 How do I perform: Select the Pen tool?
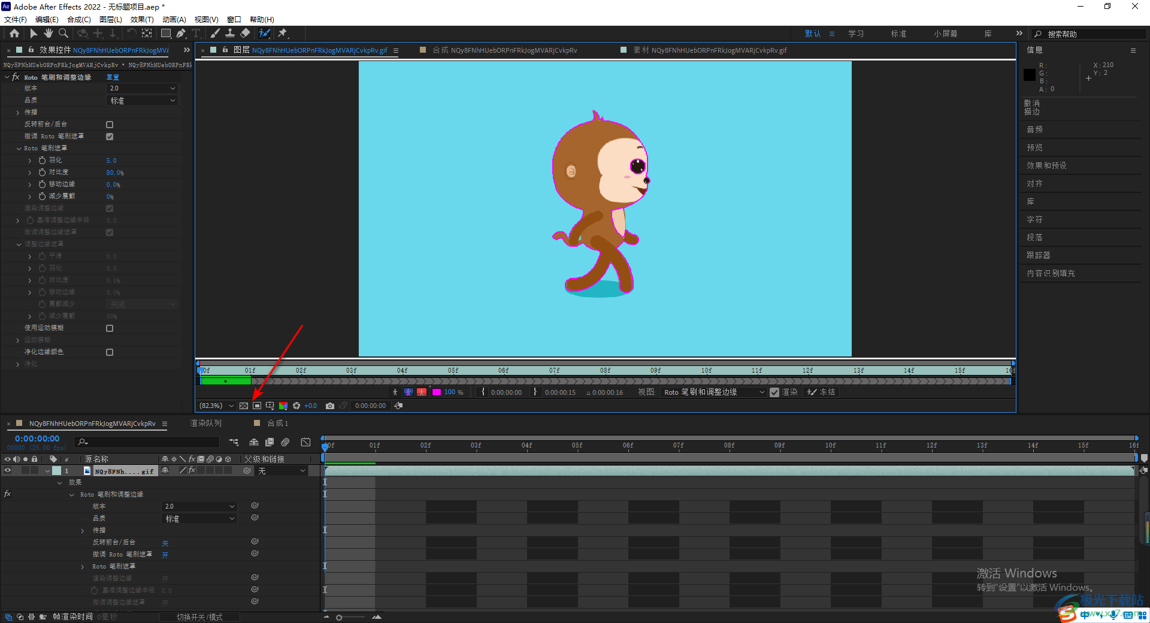coord(181,34)
